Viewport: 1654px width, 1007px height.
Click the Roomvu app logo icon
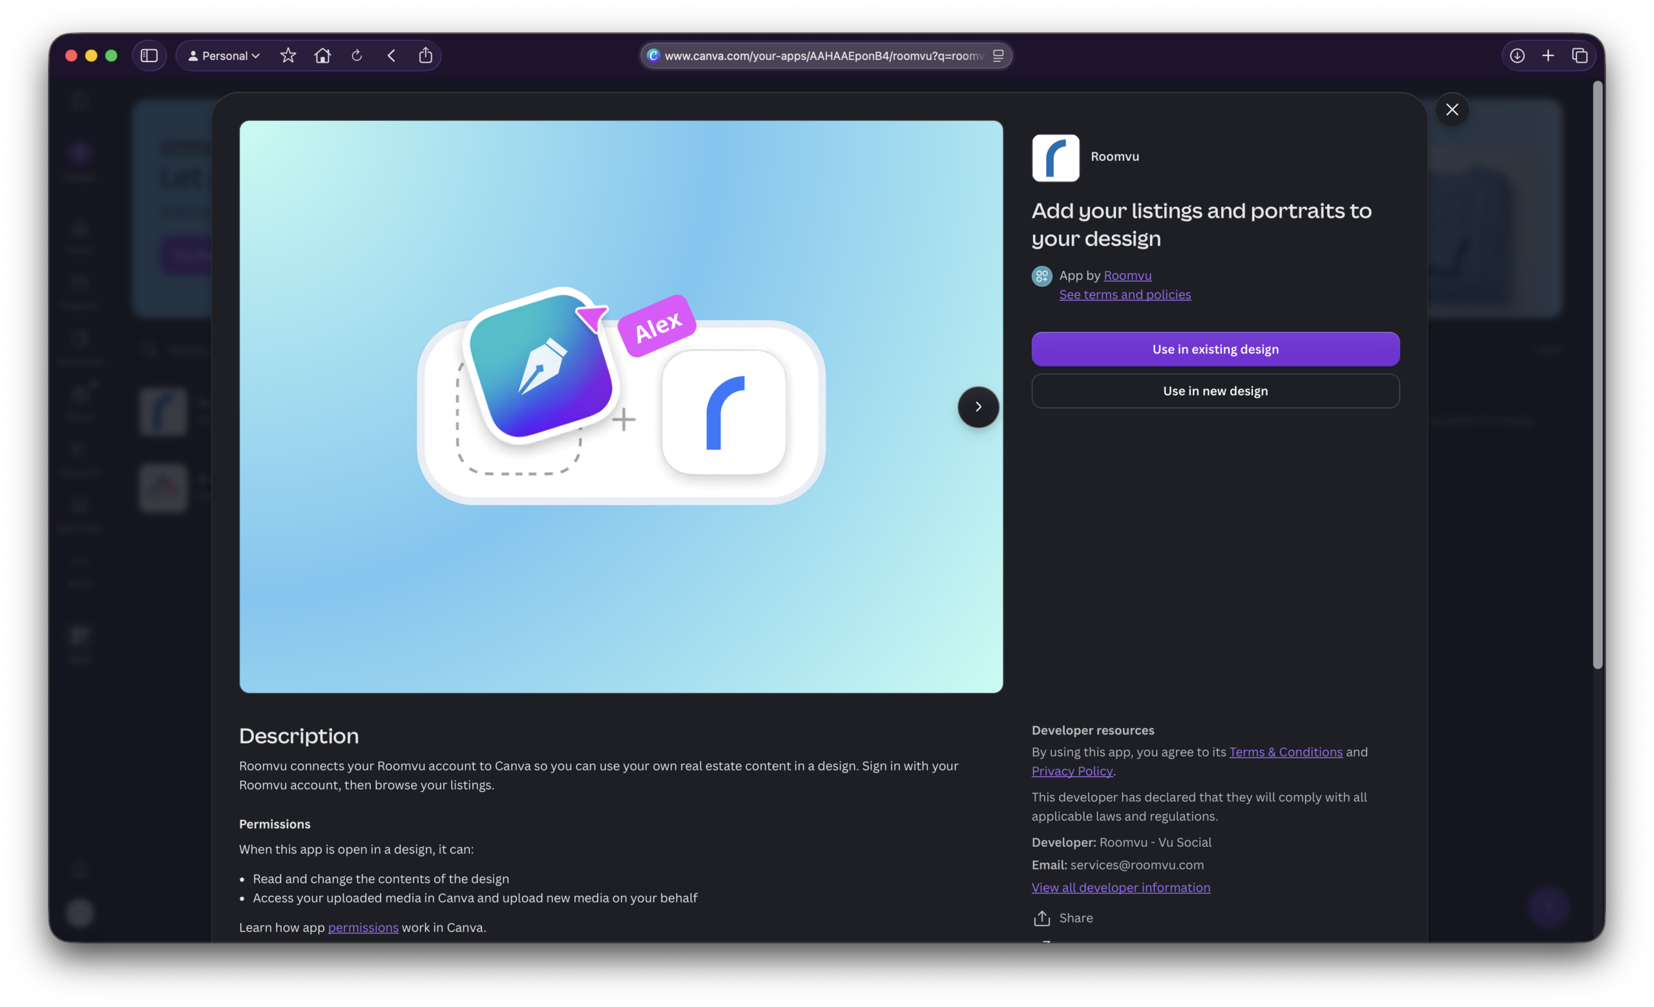pyautogui.click(x=1055, y=158)
